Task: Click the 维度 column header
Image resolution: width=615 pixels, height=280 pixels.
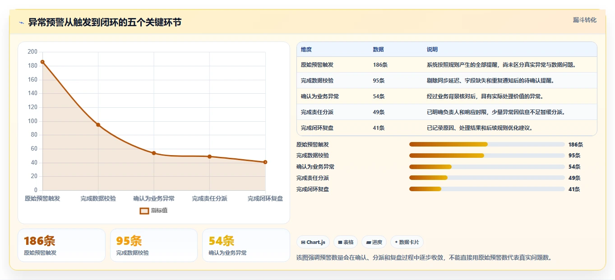Action: click(306, 50)
